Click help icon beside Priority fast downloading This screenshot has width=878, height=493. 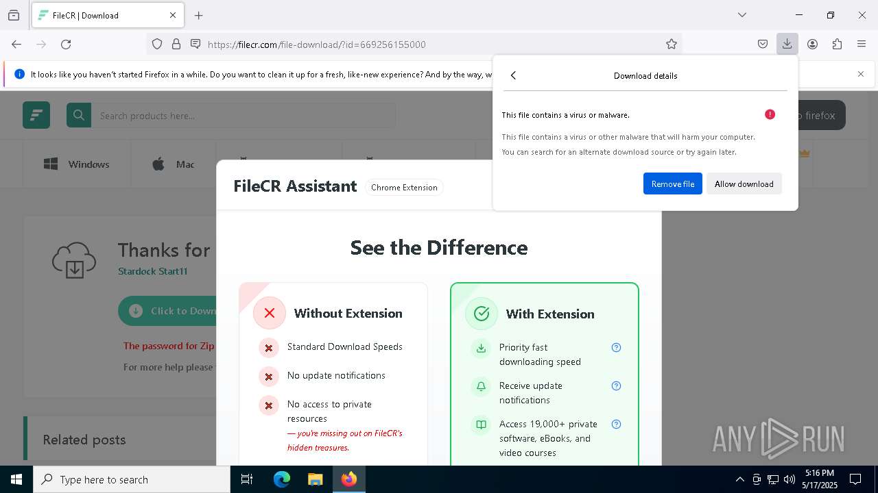tap(616, 347)
